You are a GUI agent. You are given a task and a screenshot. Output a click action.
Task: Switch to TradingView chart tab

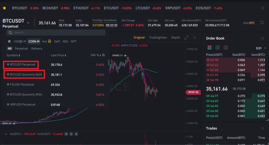(158, 37)
